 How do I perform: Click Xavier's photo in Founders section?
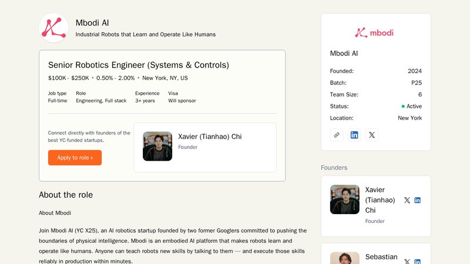tap(345, 199)
